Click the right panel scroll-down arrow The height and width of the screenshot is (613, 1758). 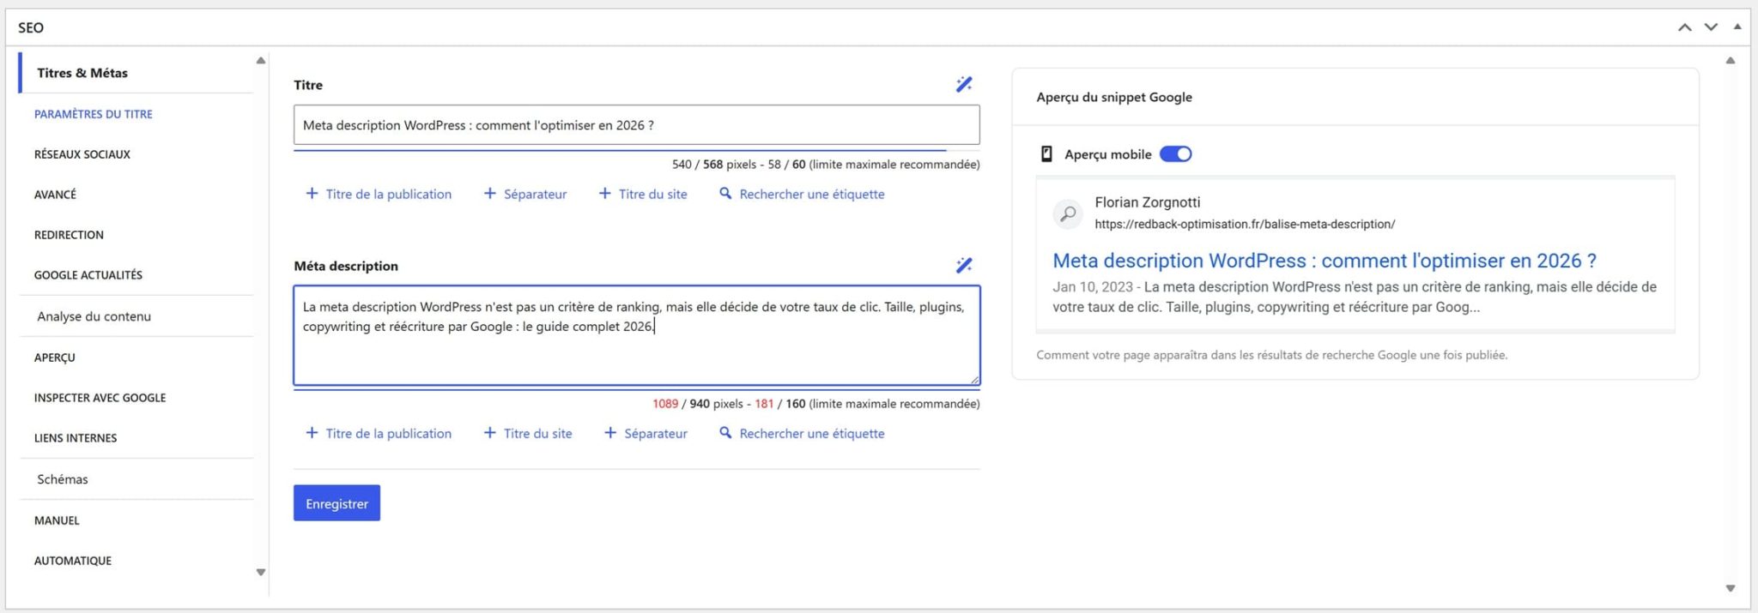point(1731,588)
